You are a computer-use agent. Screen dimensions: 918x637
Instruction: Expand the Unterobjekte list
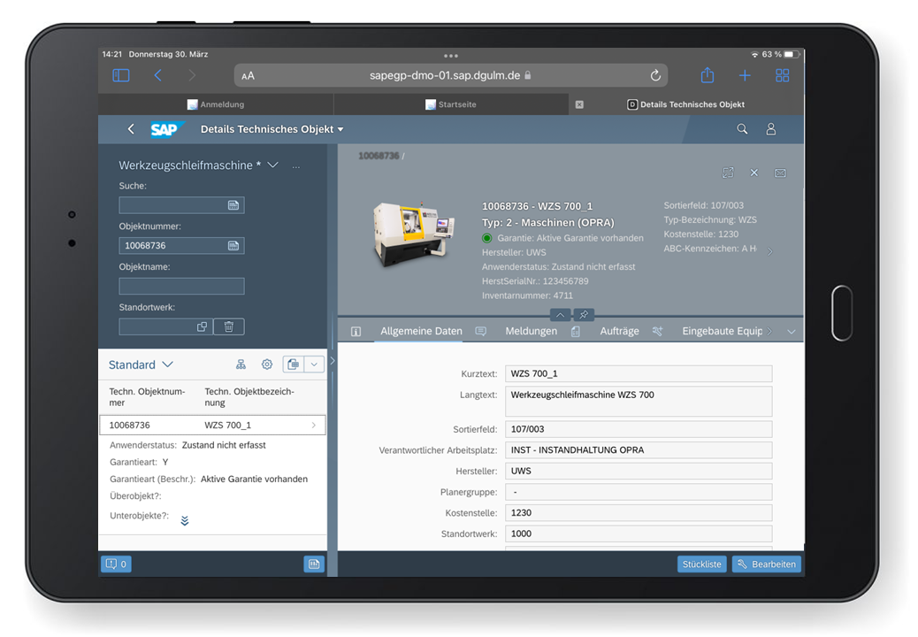(185, 520)
